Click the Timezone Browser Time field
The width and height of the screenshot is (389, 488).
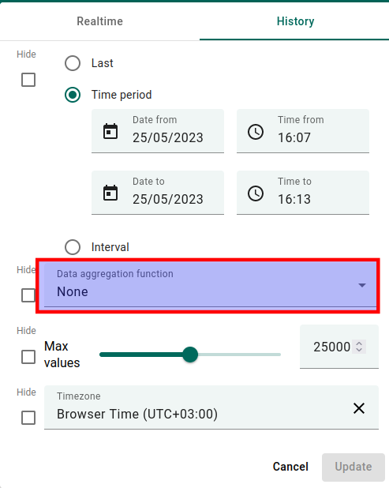click(x=211, y=407)
